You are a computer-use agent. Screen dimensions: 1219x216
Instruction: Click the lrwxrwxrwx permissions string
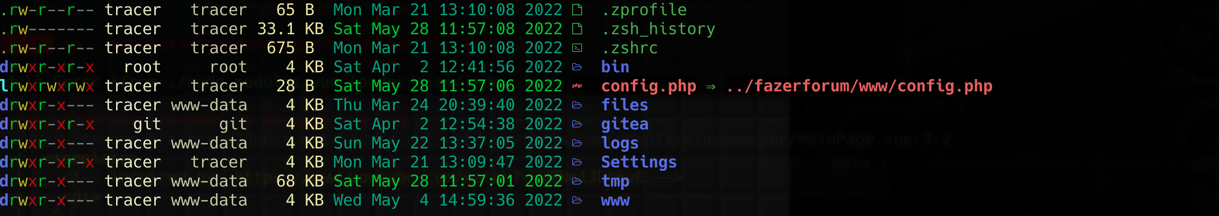click(47, 86)
